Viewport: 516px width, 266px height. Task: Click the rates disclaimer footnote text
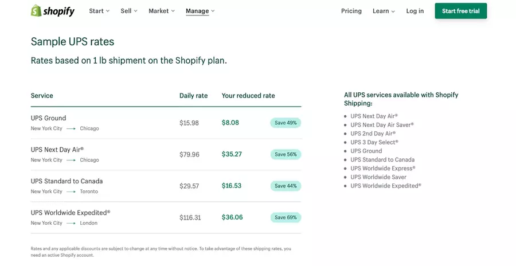coord(161,252)
